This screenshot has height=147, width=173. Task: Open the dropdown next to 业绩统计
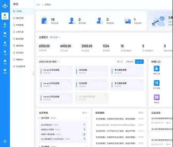click(x=55, y=37)
